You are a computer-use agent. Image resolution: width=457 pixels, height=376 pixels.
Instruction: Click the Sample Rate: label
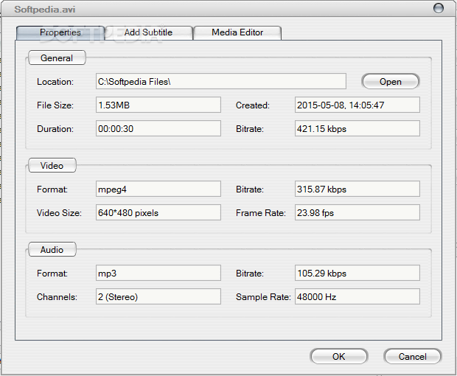point(263,296)
